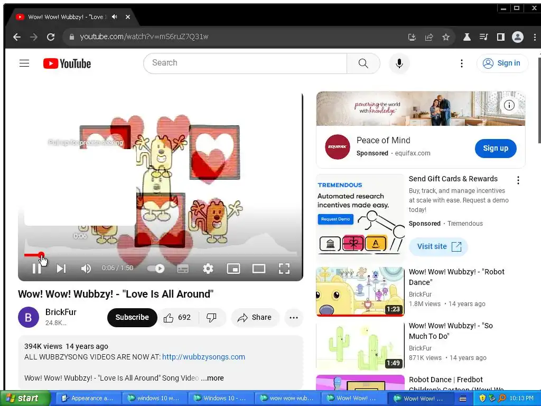Mute the video player volume
The height and width of the screenshot is (406, 541).
tap(86, 268)
